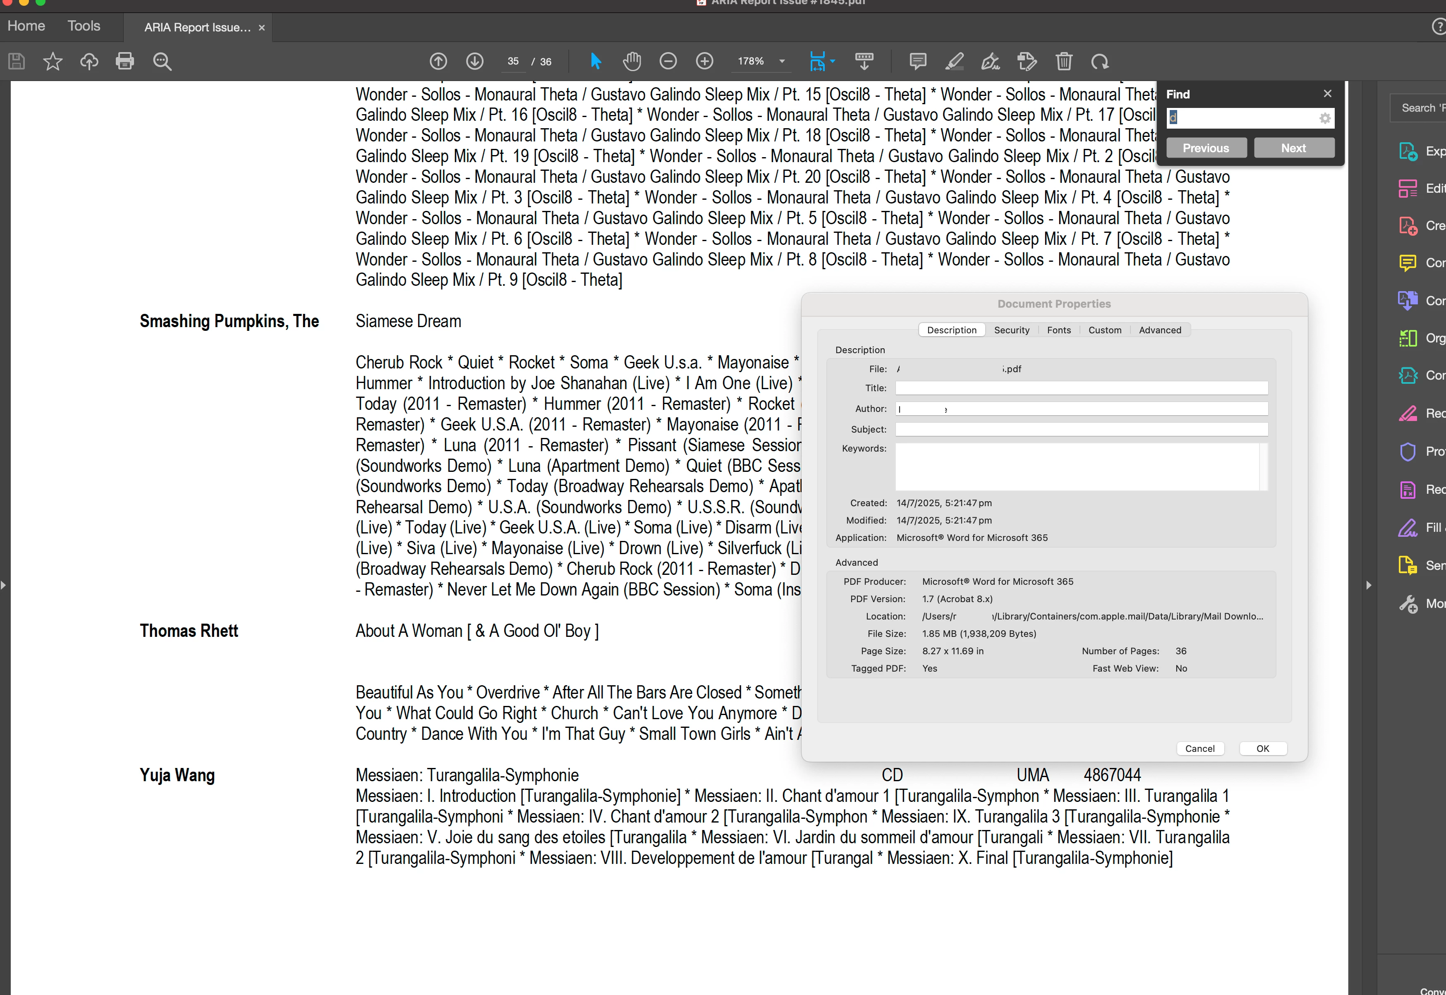Click Next in the Find panel

point(1294,148)
